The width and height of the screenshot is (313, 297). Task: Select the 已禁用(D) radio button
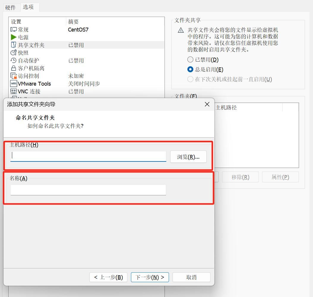pos(190,59)
